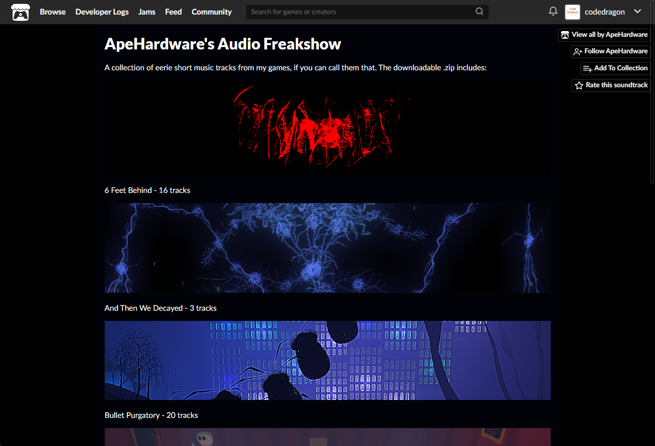
Task: Click Follow ApeHardware button
Action: click(x=610, y=51)
